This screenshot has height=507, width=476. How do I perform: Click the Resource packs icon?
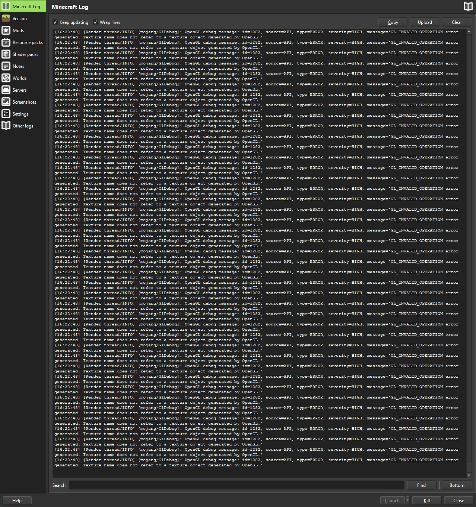[6, 42]
